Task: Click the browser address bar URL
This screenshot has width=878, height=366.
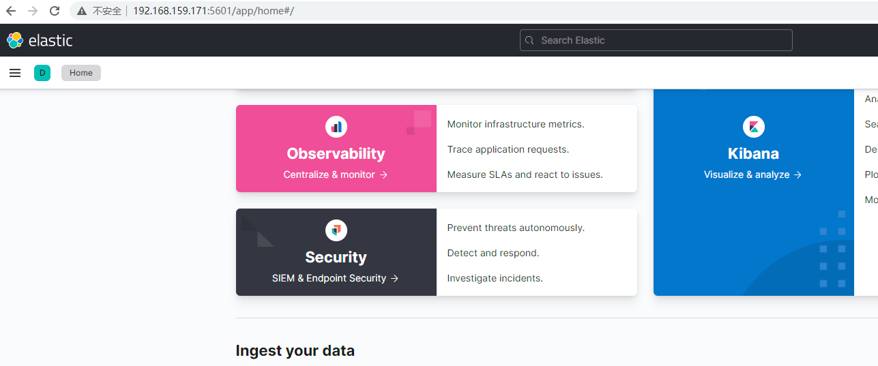Action: [214, 11]
